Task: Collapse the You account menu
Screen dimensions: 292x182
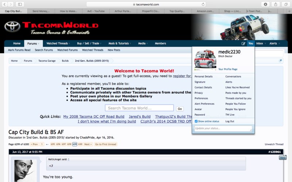Action: point(251,43)
